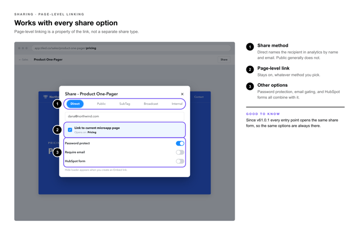This screenshot has height=230, width=359.
Task: Click the Share button in the page header
Action: [224, 59]
